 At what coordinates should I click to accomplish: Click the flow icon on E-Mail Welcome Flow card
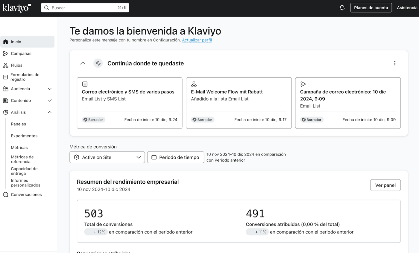[194, 84]
